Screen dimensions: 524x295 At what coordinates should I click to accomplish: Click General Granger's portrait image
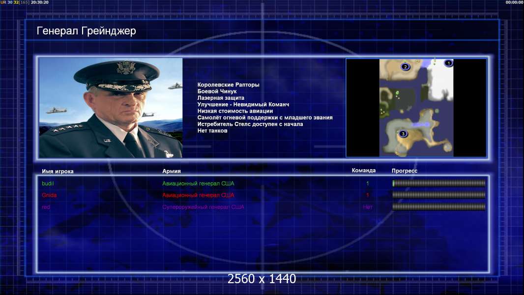tap(111, 108)
